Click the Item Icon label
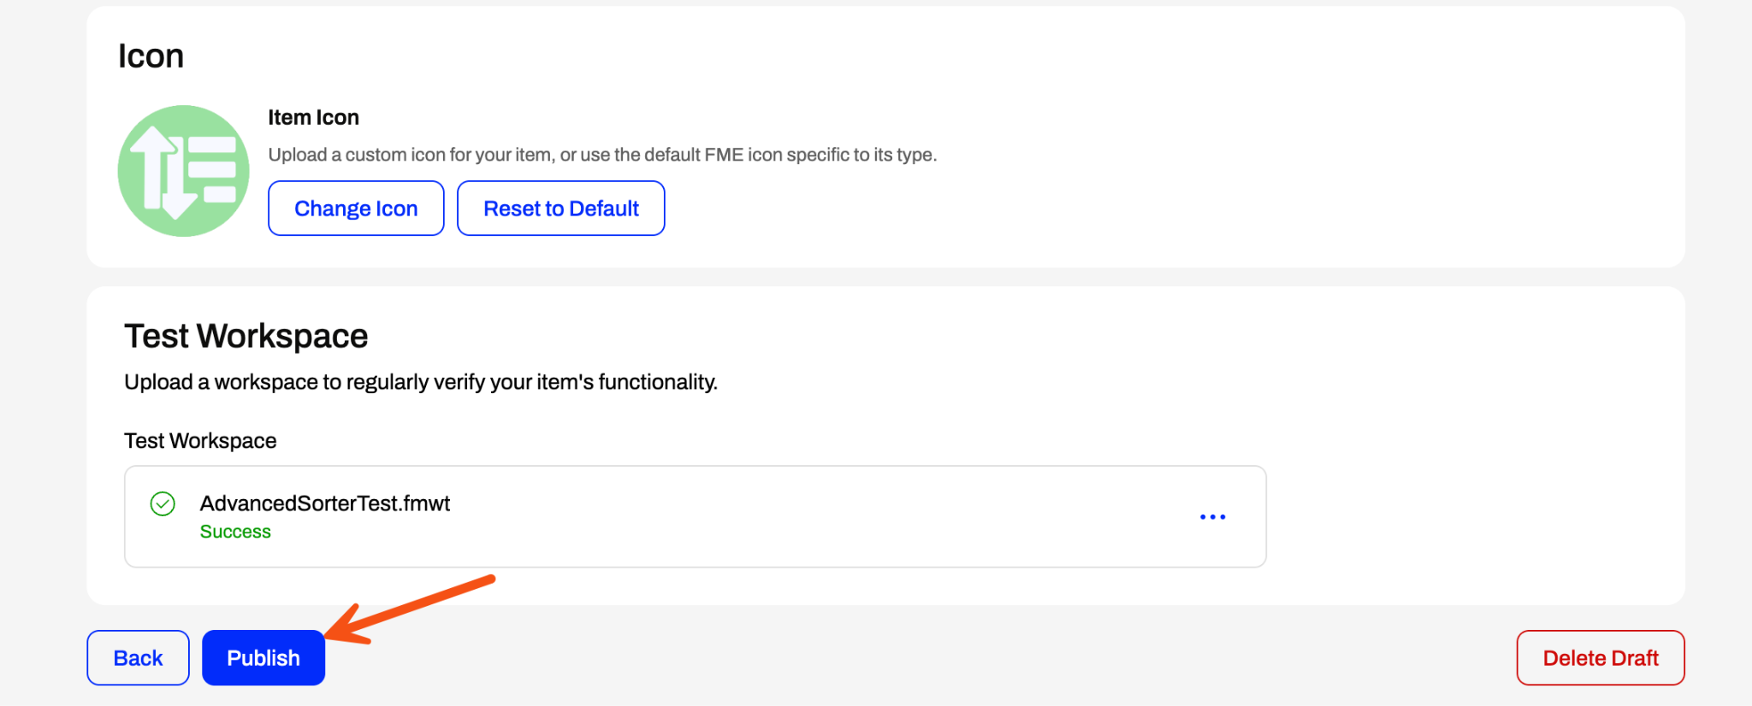 tap(313, 117)
